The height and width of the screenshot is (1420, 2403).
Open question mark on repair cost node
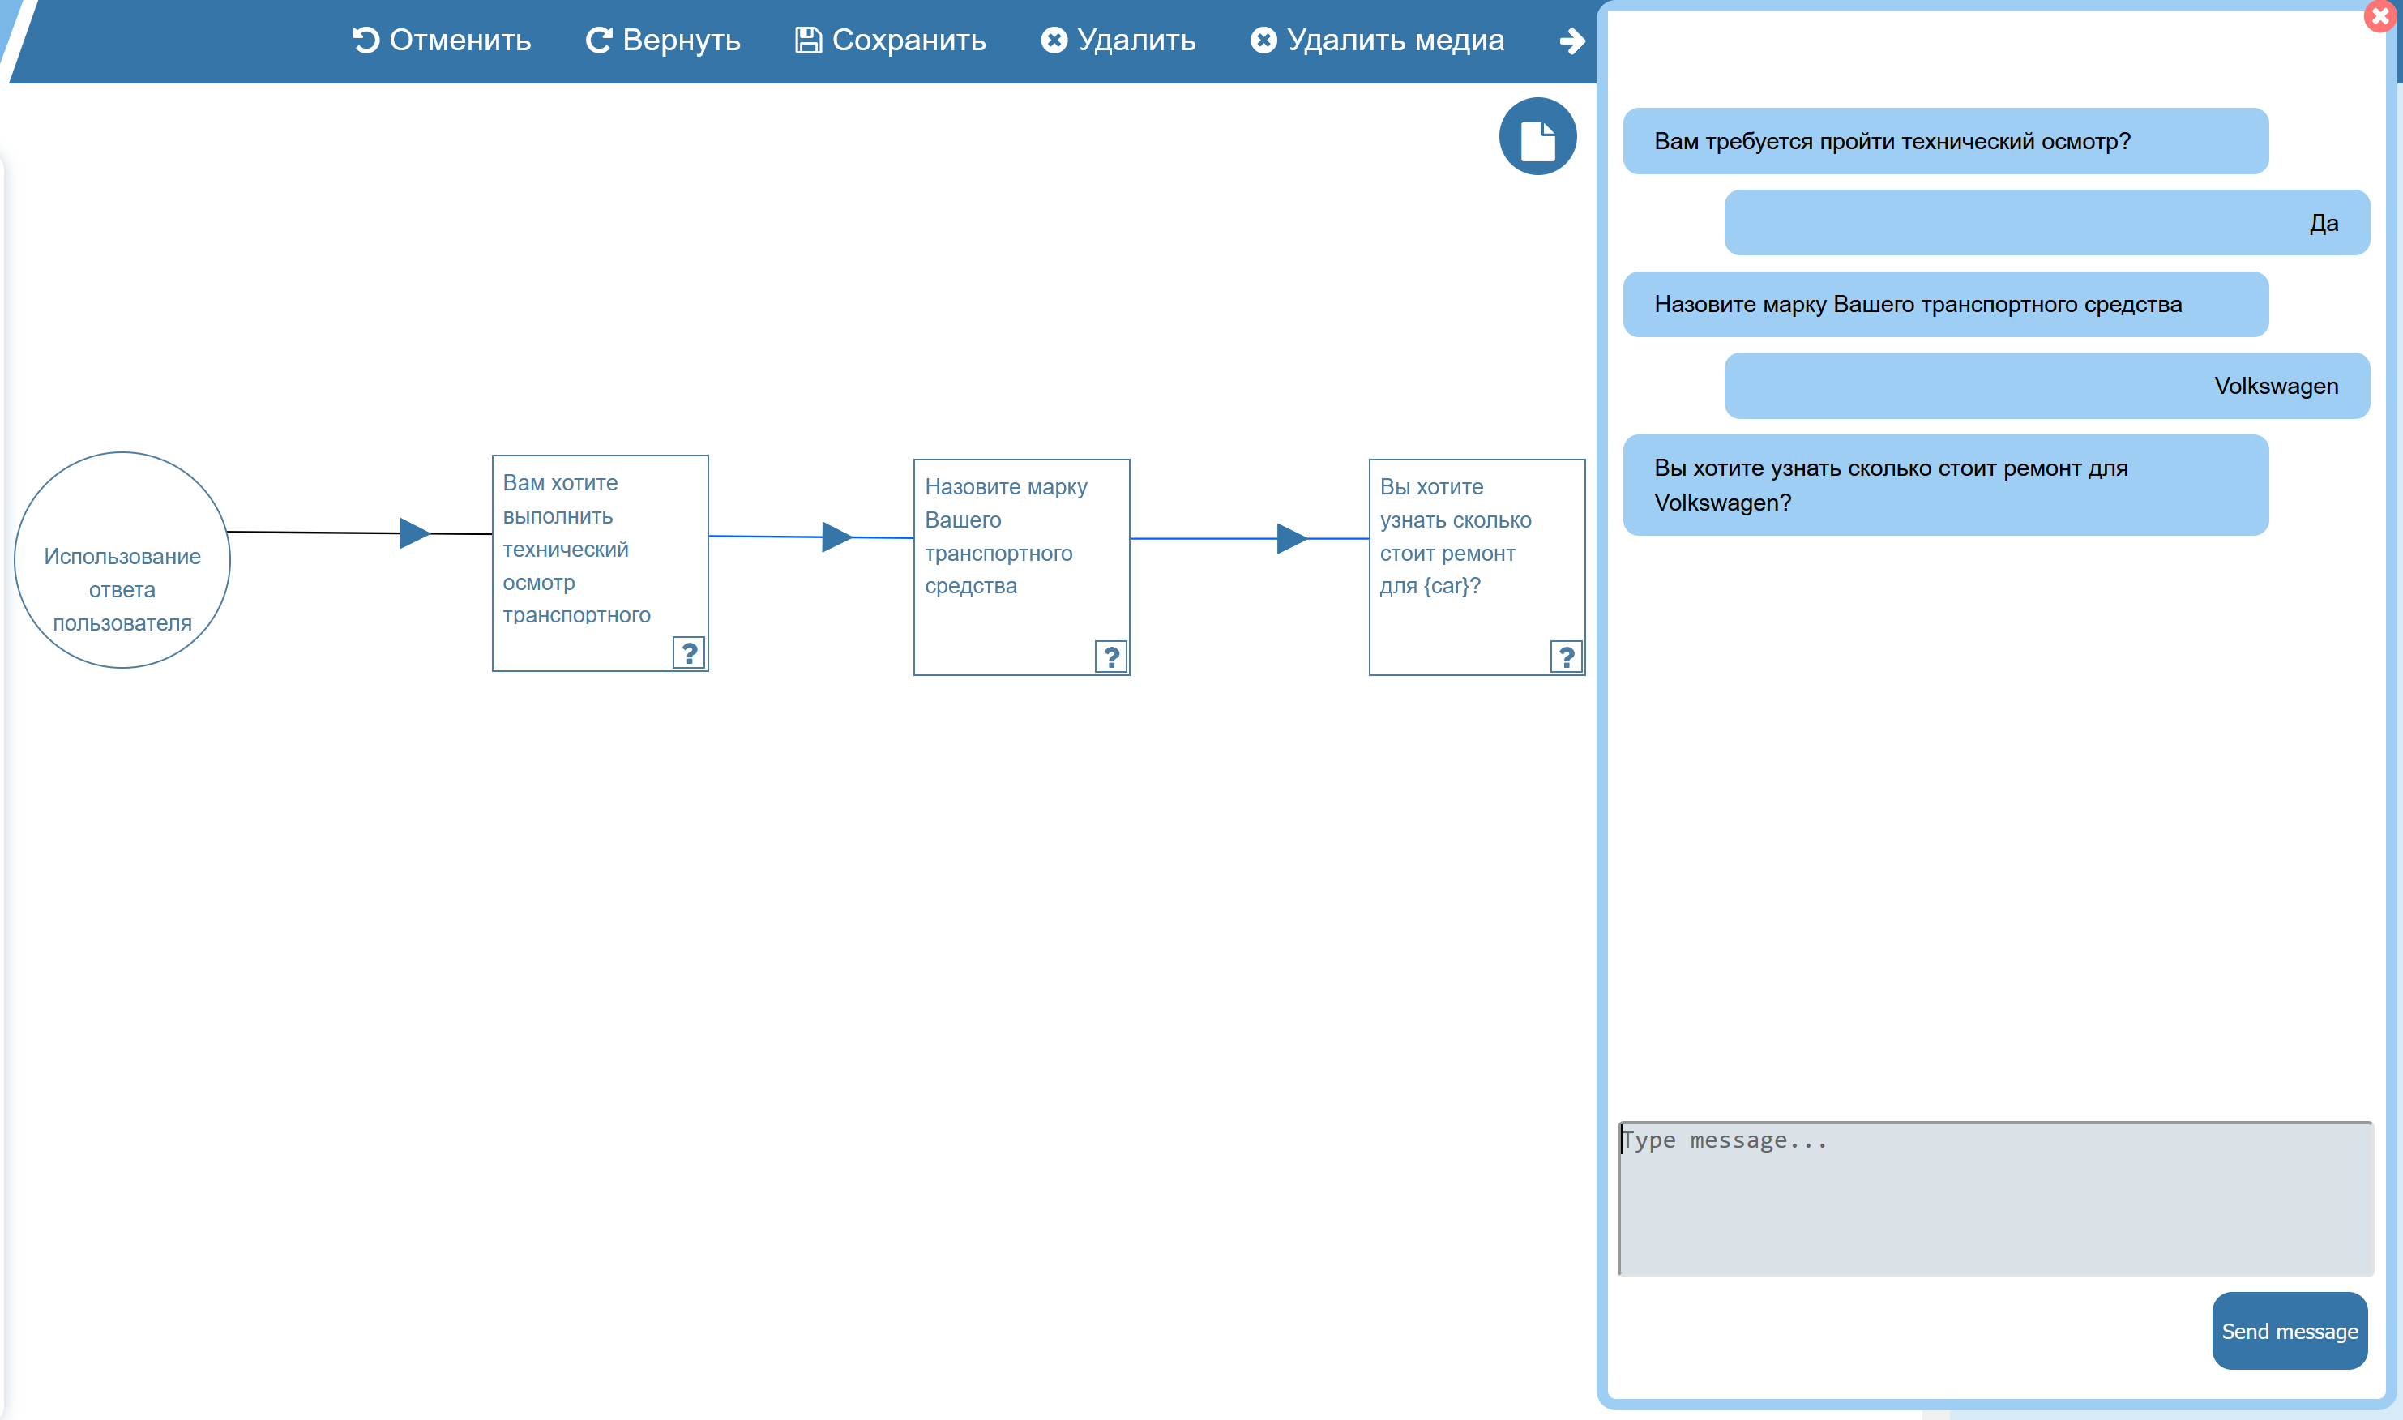click(x=1566, y=657)
